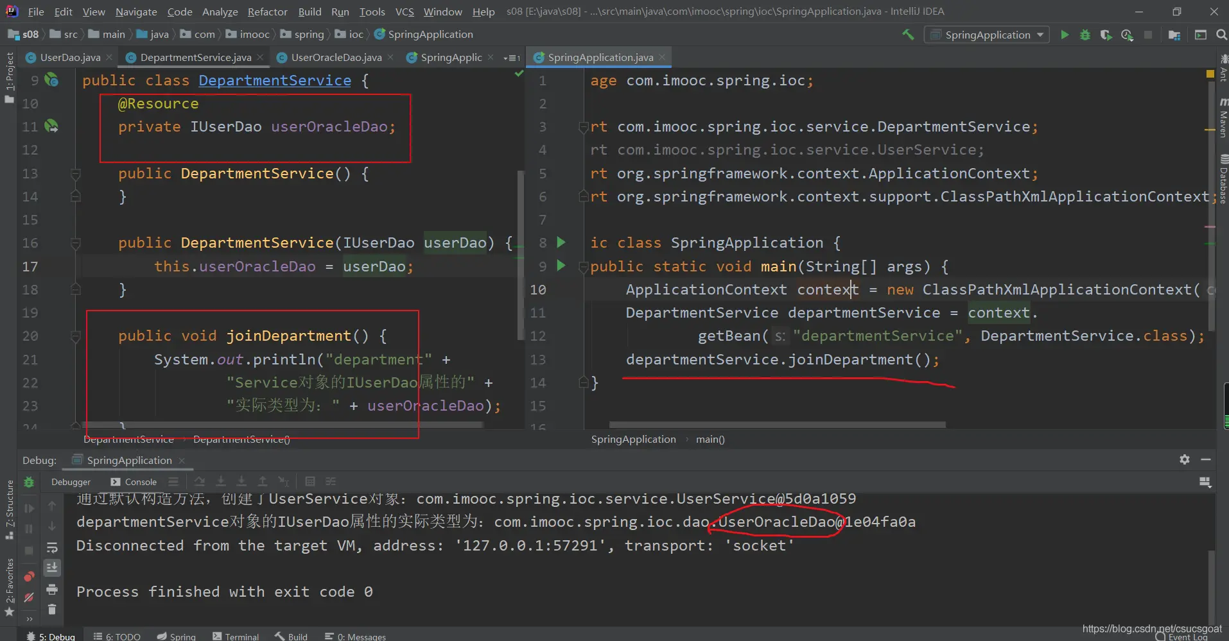Viewport: 1229px width, 641px height.
Task: Toggle Mute Breakpoints in debug panel
Action: (29, 597)
